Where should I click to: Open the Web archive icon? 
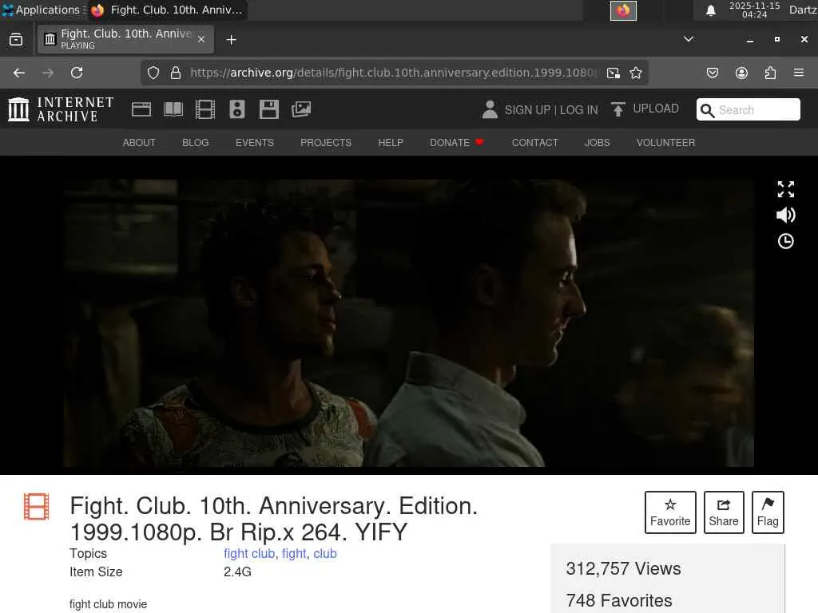[x=141, y=109]
